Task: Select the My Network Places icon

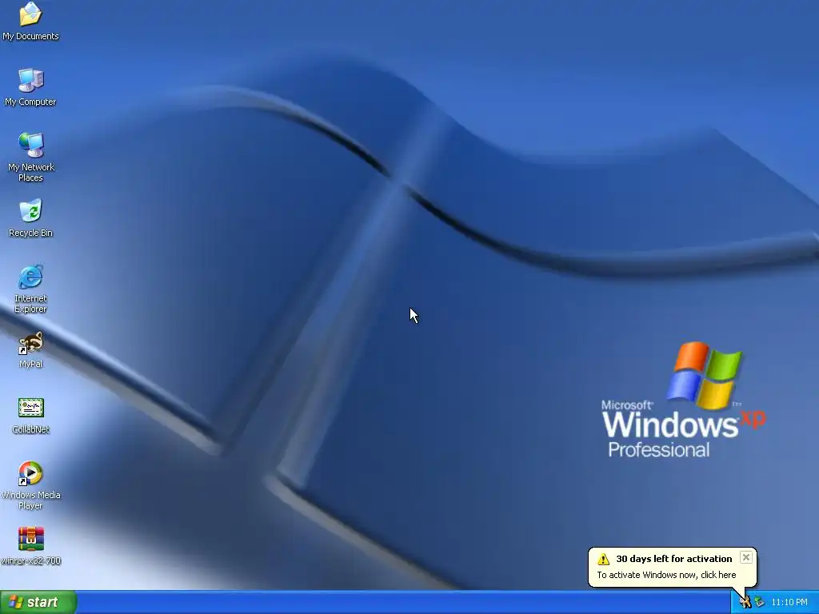Action: [30, 157]
